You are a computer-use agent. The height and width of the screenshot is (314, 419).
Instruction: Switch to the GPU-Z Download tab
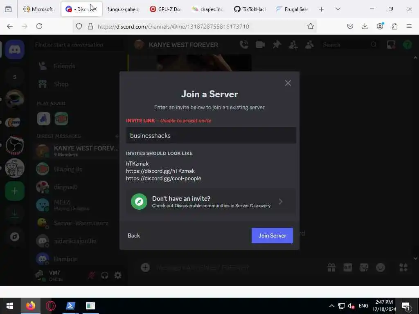coord(165,9)
